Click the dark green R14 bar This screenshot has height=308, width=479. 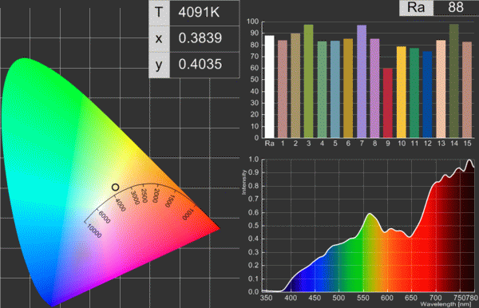(454, 81)
